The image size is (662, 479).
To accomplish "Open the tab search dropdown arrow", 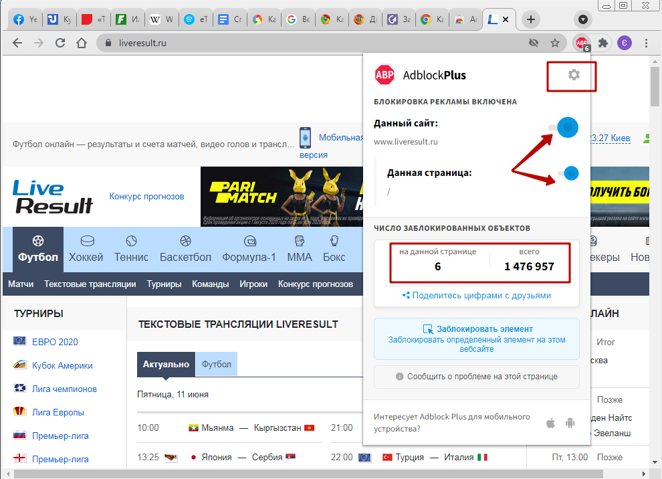I will [582, 19].
